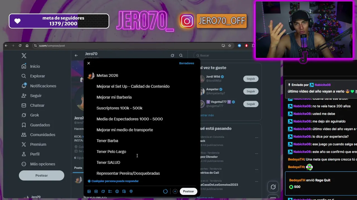
Task: Follow Vegetta777
Action: [x=251, y=104]
